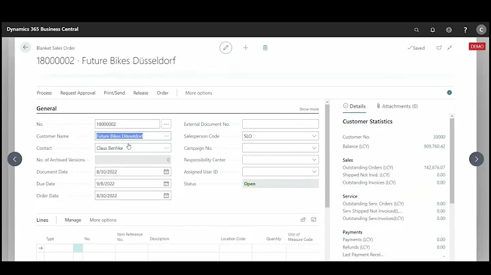The width and height of the screenshot is (491, 275).
Task: Click the edit pencil icon
Action: (226, 48)
